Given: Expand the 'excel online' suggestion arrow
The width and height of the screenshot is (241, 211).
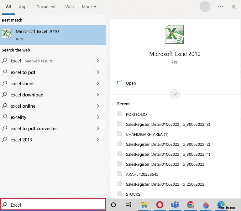Looking at the screenshot, I should (x=98, y=106).
